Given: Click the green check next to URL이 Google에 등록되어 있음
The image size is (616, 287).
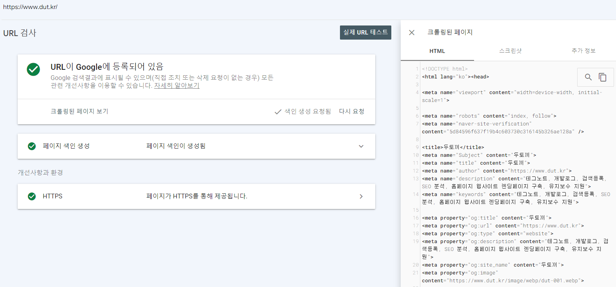Looking at the screenshot, I should pos(33,69).
